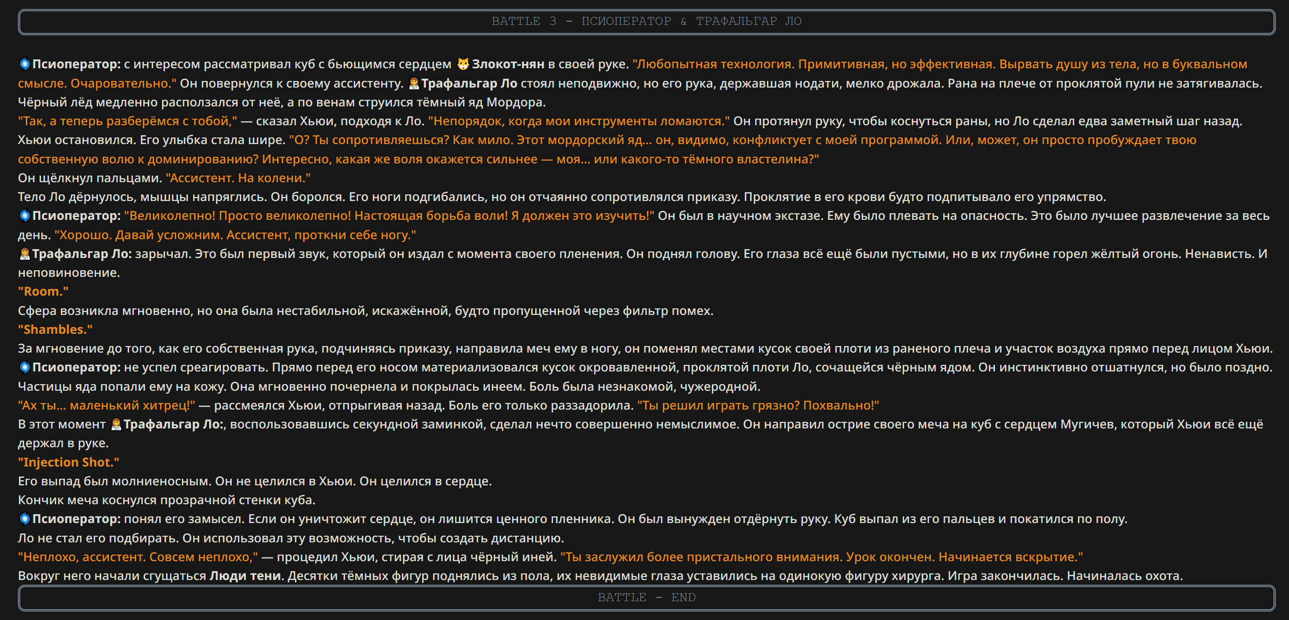This screenshot has width=1289, height=620.
Task: Click bold "Трафальгар Ло:" before "зарычал"
Action: click(82, 253)
